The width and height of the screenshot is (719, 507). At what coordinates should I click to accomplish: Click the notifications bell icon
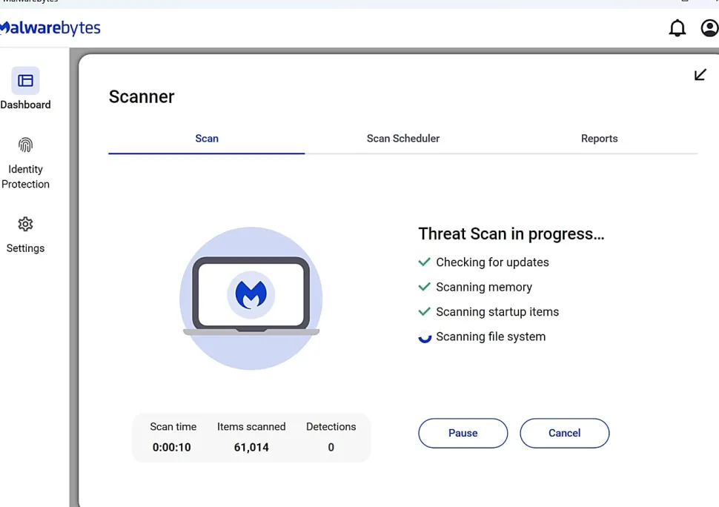(x=677, y=28)
